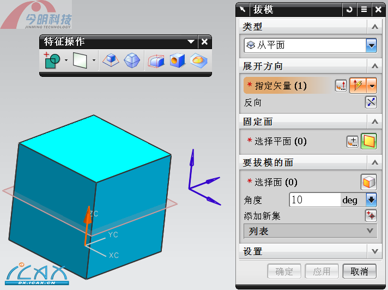Expand the 设置 settings section

[x=375, y=251]
